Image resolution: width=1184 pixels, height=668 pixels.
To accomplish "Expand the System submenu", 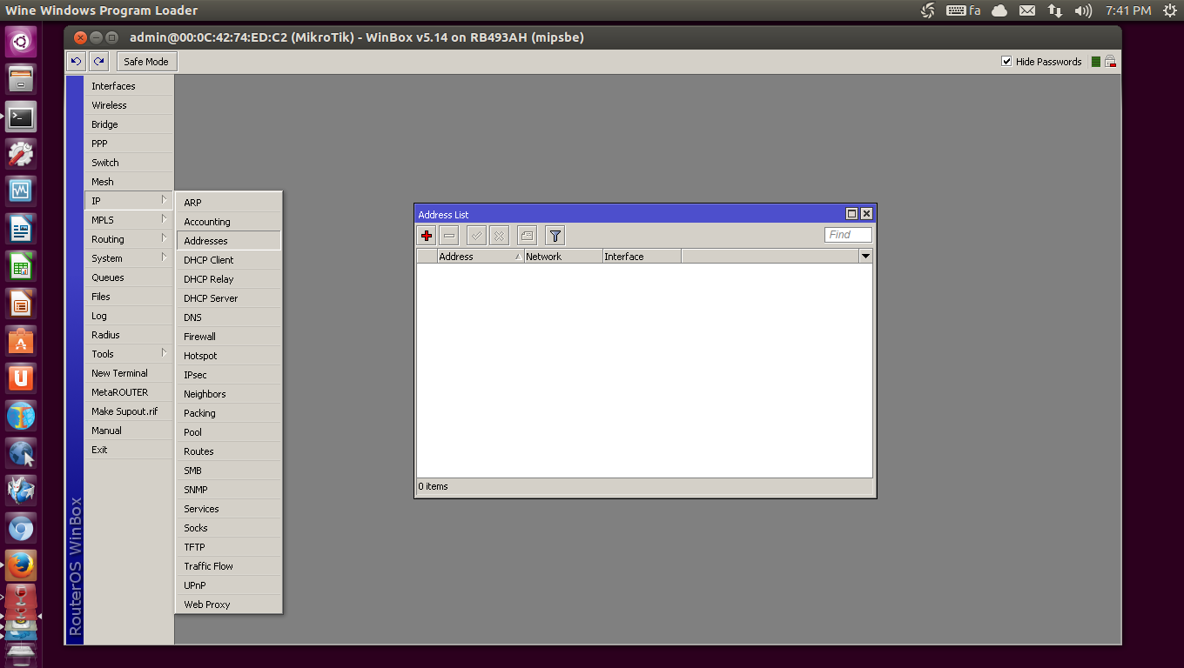I will coord(129,258).
